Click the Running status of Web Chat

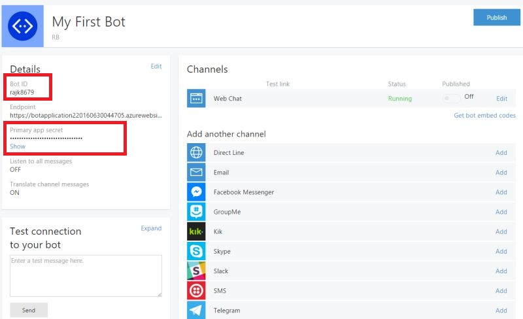pos(400,99)
